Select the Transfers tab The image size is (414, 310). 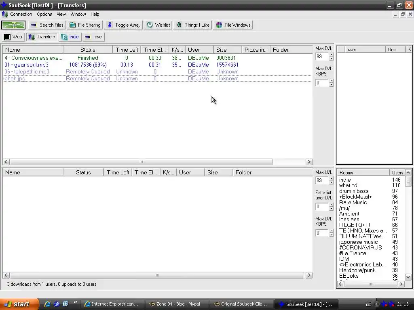click(42, 37)
